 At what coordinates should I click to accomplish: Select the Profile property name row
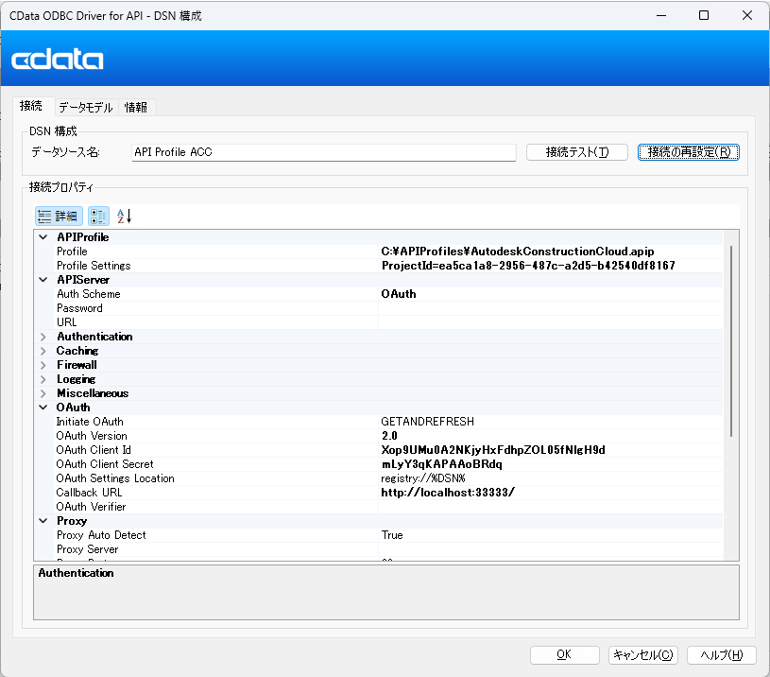coord(72,252)
